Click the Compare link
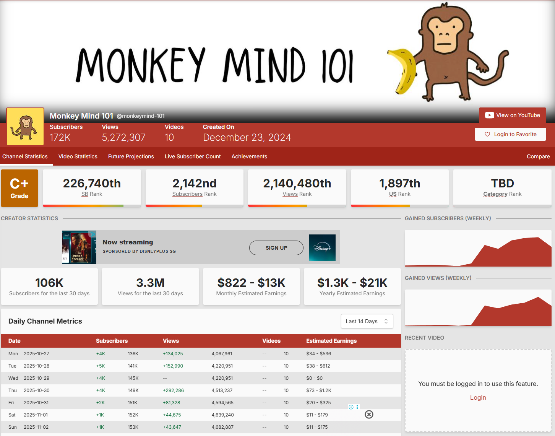555x436 pixels. [538, 156]
